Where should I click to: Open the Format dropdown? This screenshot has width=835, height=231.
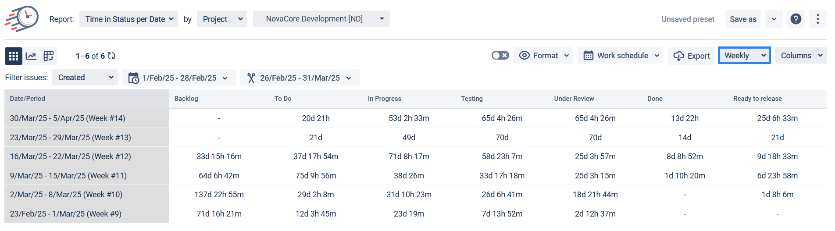coord(543,56)
